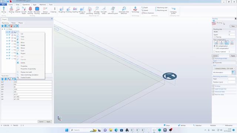Choose Properties of geometry in context menu

(x=28, y=69)
